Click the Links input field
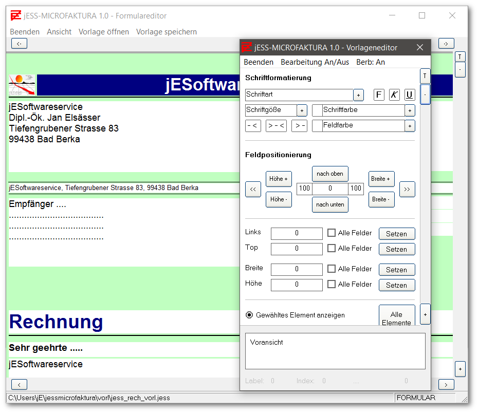This screenshot has height=413, width=478. 297,234
